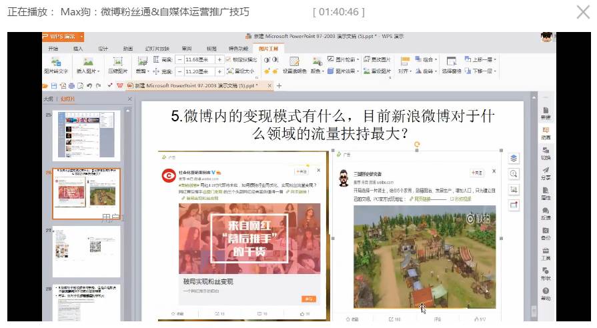Open the 图片轮廓 dropdown
The height and width of the screenshot is (328, 597).
pos(343,60)
